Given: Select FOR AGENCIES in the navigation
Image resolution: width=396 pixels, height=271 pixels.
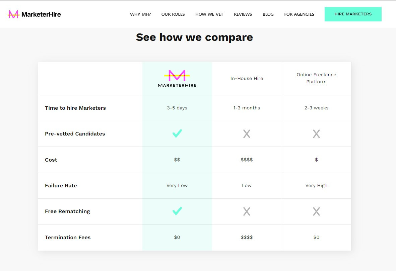Looking at the screenshot, I should [299, 14].
